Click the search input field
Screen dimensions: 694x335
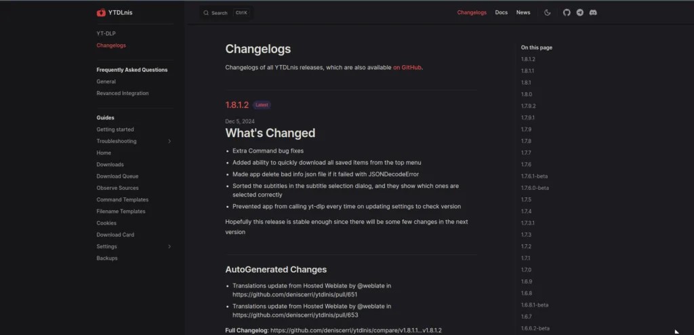click(x=224, y=13)
